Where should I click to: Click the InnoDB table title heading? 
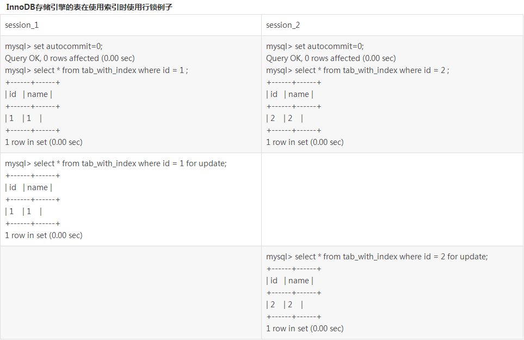click(x=89, y=7)
